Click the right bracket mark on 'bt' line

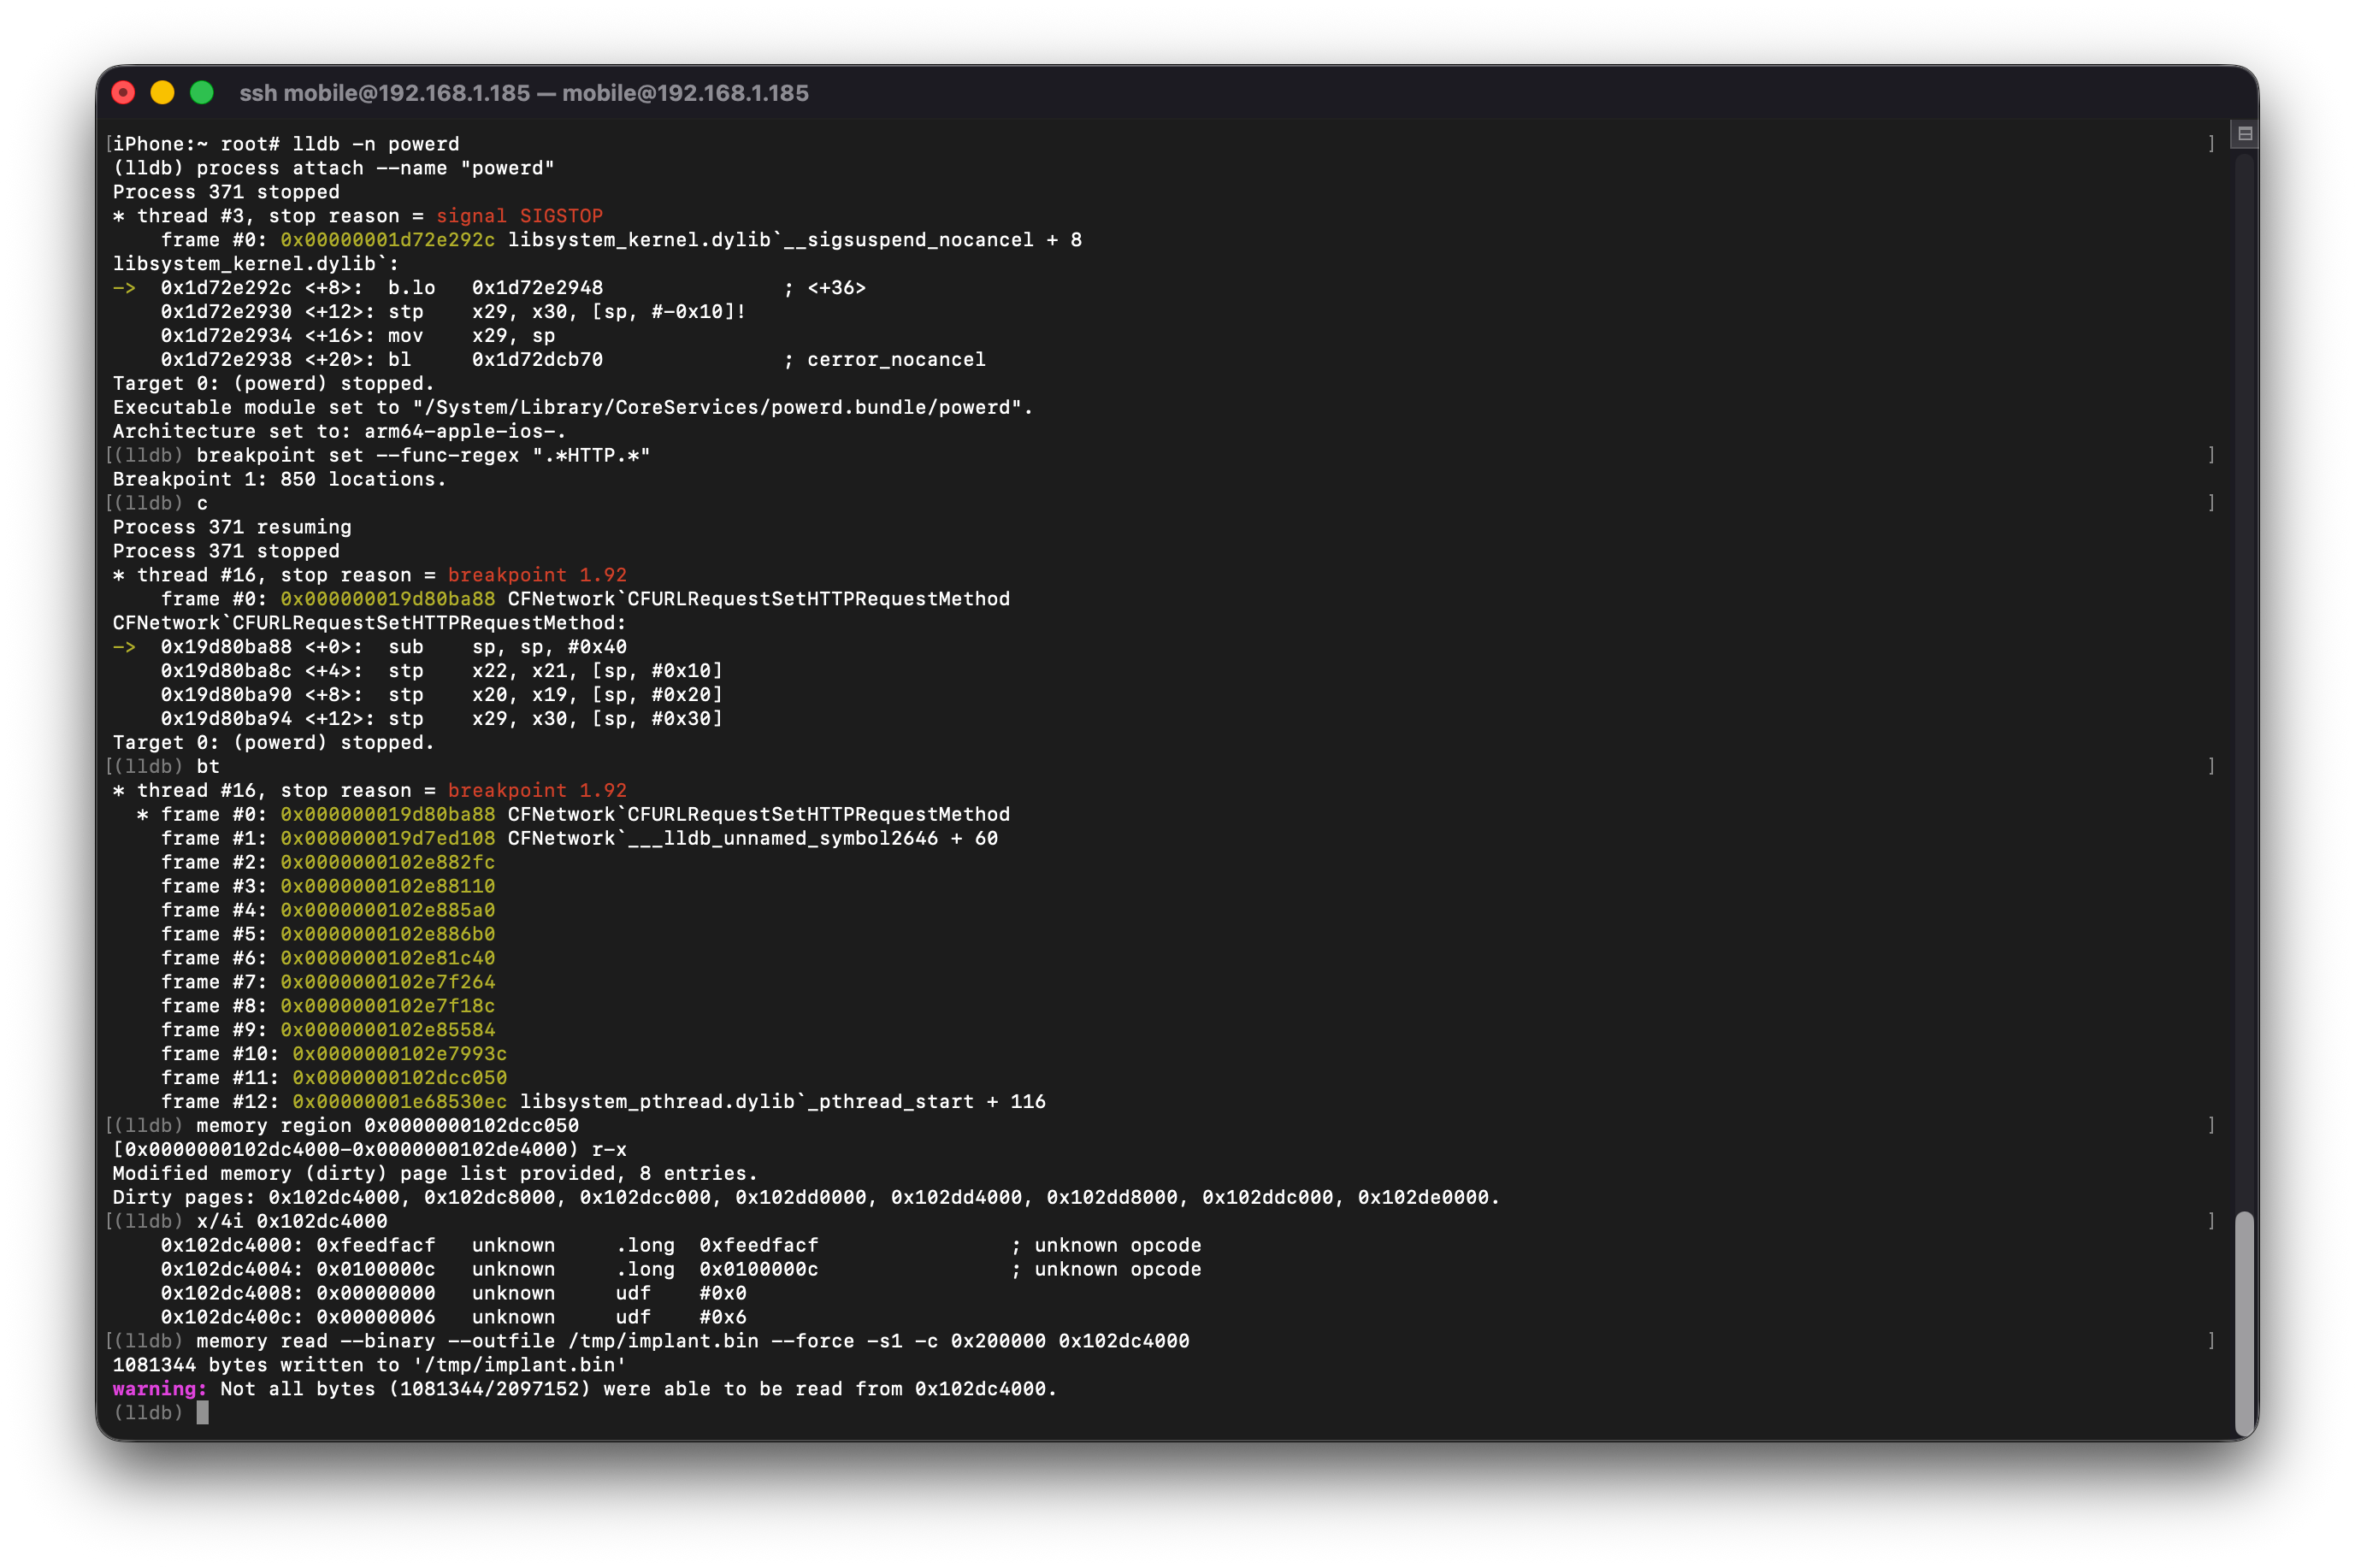click(2211, 766)
